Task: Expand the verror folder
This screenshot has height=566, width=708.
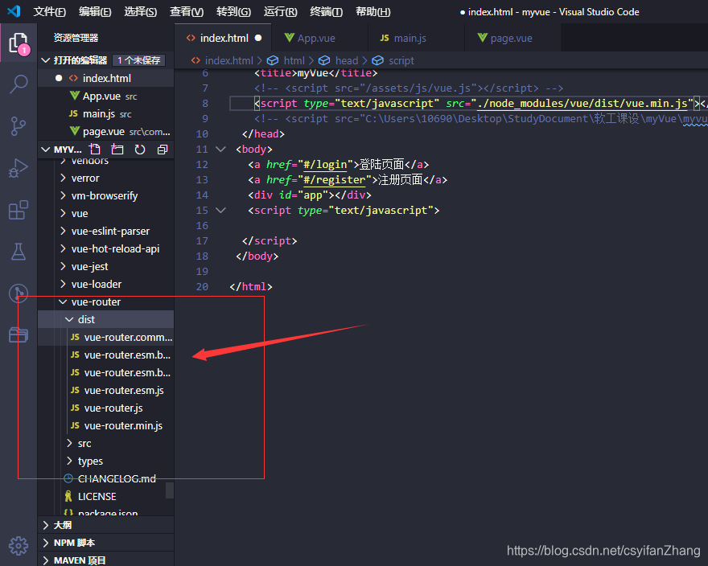Action: pyautogui.click(x=105, y=178)
